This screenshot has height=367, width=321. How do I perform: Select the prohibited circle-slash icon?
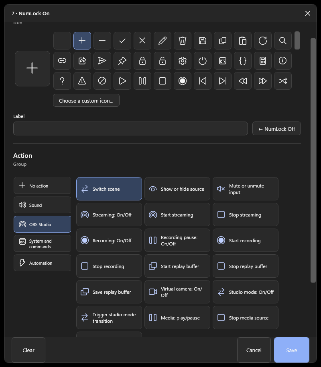pos(102,81)
